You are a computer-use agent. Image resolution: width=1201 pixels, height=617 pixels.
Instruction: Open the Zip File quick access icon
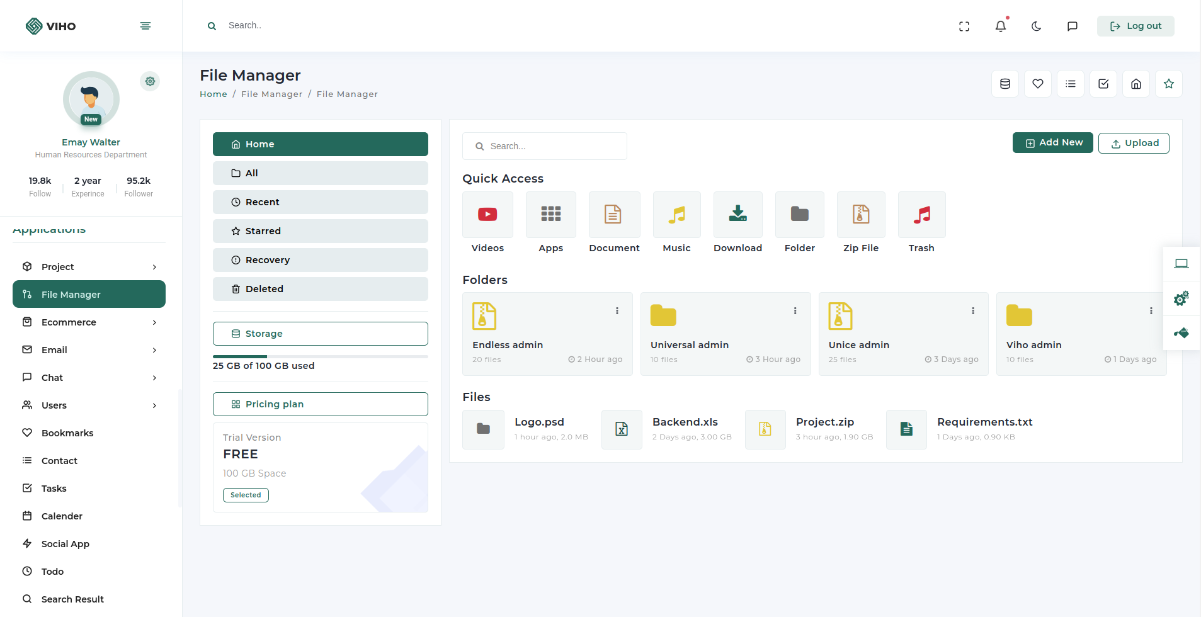(860, 215)
